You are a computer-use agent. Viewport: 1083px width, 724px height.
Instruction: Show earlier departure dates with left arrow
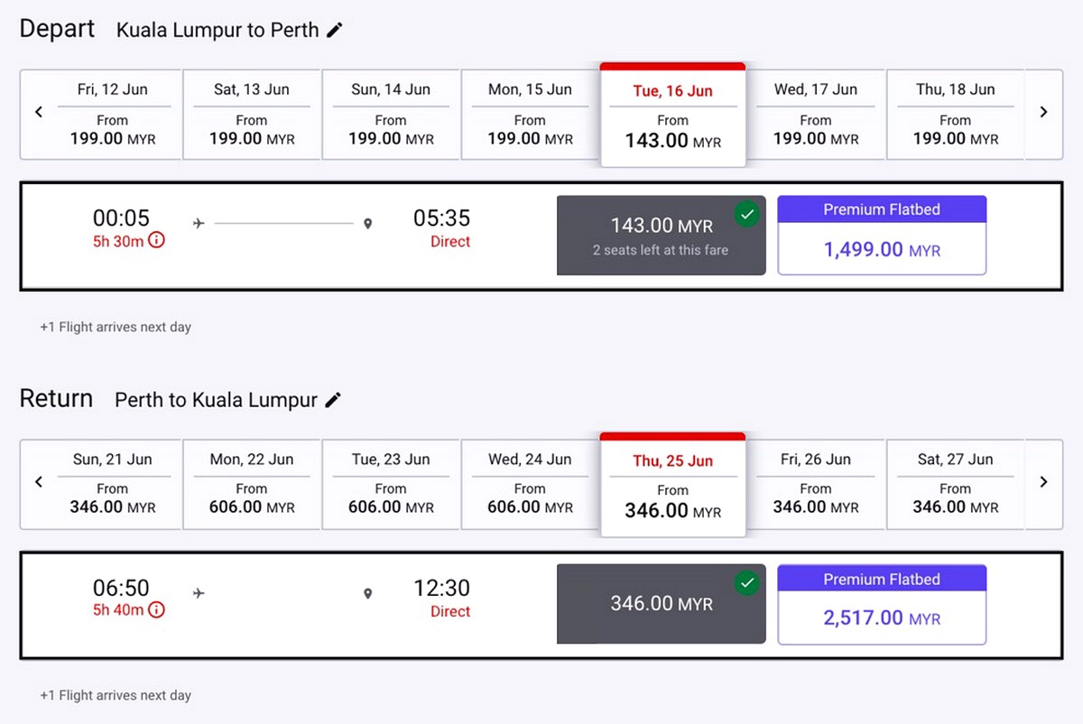click(x=39, y=113)
